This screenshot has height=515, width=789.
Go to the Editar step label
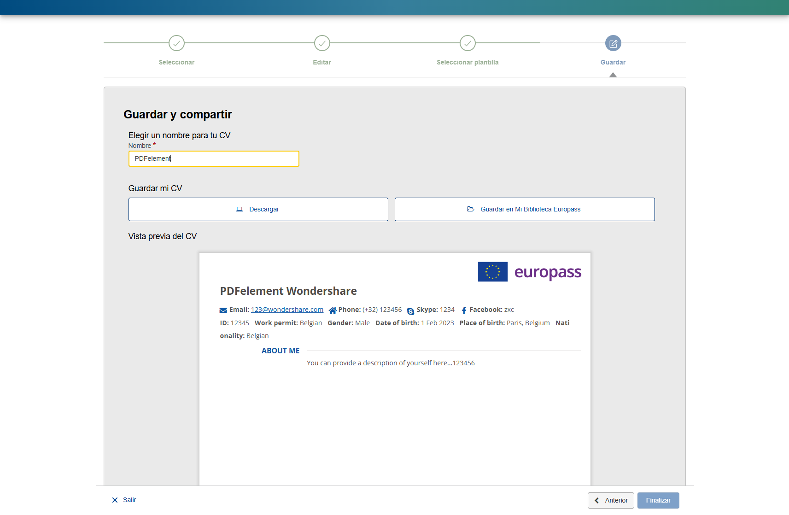tap(322, 62)
